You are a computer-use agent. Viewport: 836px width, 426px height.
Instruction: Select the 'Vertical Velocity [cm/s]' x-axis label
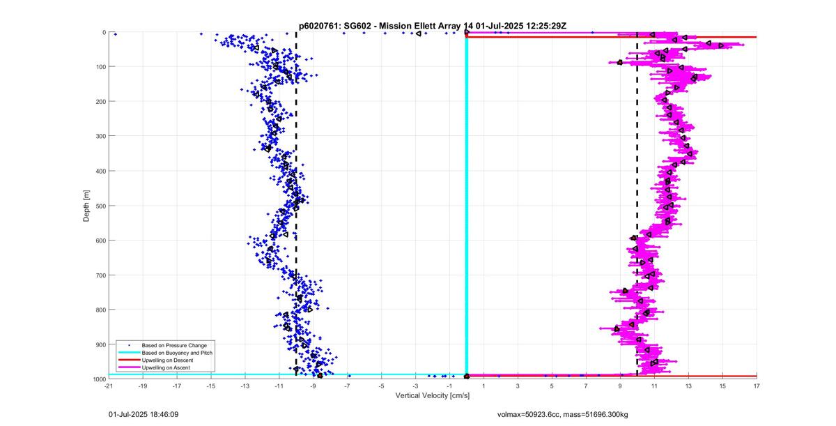(x=433, y=395)
